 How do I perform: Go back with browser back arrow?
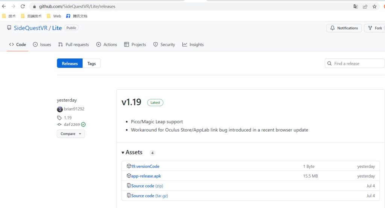click(4, 6)
